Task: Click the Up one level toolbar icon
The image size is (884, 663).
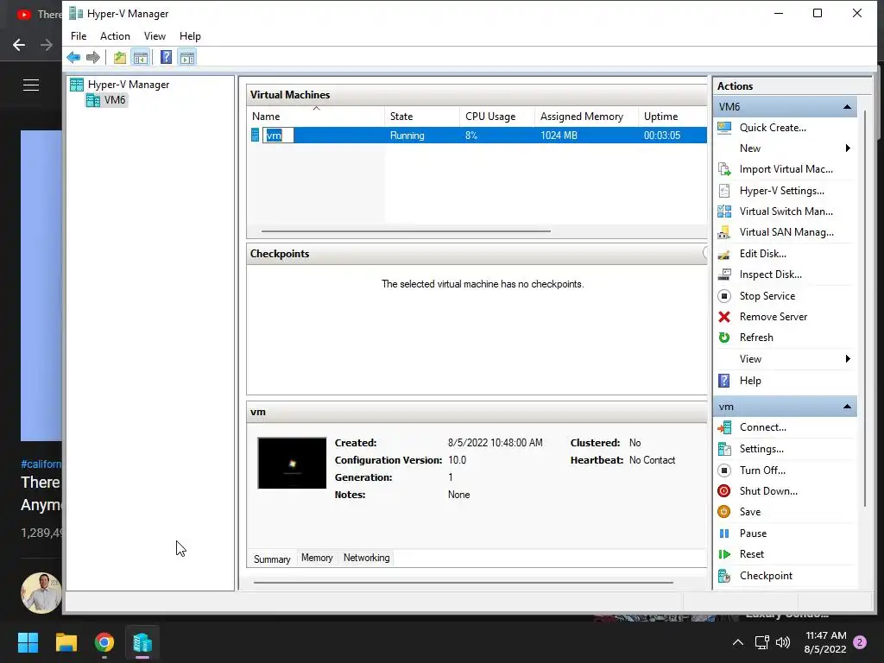Action: [x=119, y=58]
